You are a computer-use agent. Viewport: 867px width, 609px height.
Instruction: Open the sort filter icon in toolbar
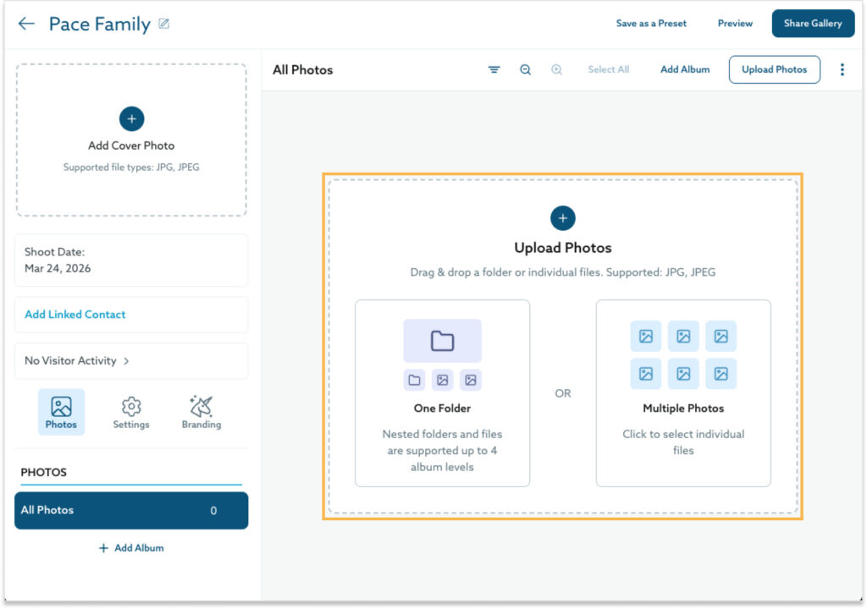pyautogui.click(x=494, y=70)
